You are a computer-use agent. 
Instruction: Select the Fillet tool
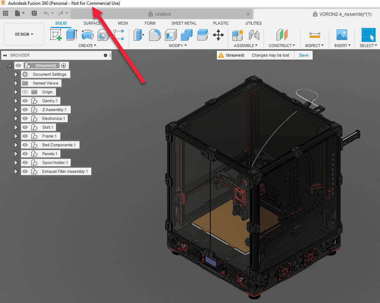click(154, 35)
